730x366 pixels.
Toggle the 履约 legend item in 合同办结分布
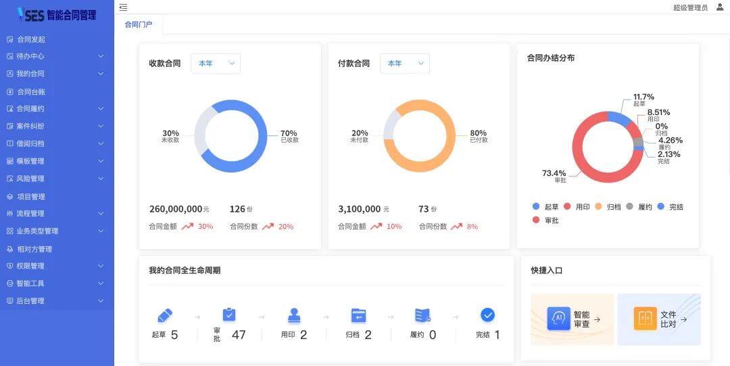(639, 206)
